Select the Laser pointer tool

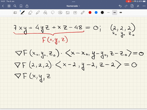coord(83,13)
